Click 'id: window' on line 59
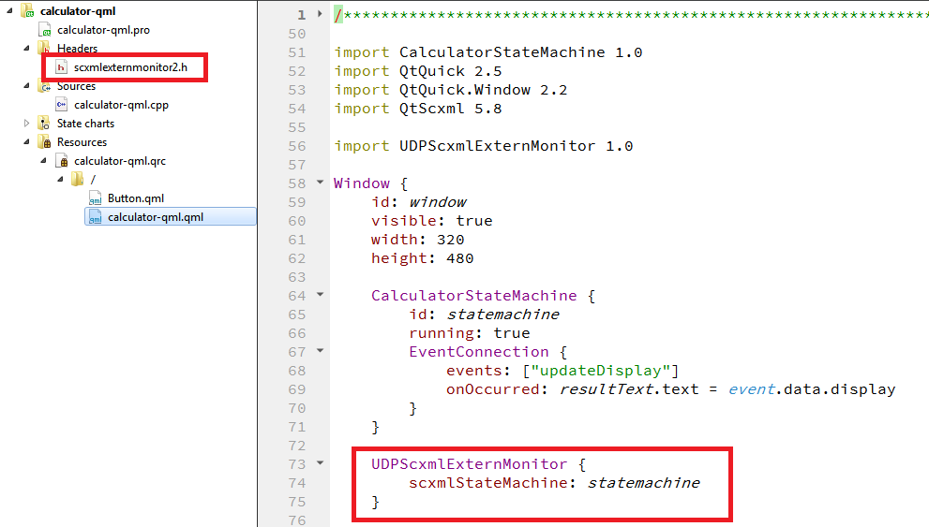 pos(419,202)
